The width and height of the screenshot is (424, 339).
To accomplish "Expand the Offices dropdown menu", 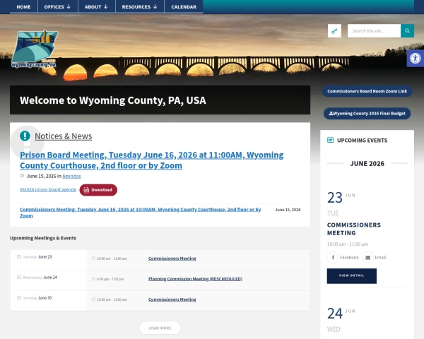I will pos(58,7).
